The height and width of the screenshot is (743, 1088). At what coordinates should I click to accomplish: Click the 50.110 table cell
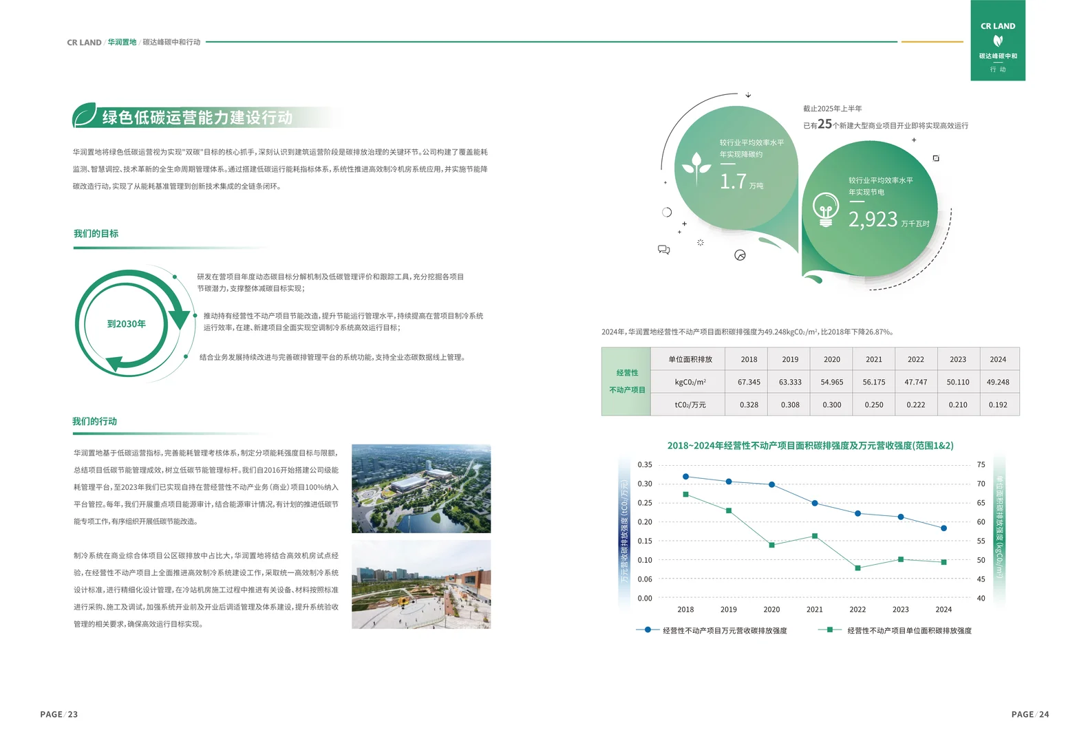[x=958, y=382]
